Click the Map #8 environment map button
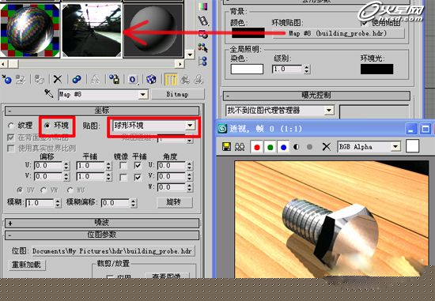The height and width of the screenshot is (301, 435). point(338,33)
